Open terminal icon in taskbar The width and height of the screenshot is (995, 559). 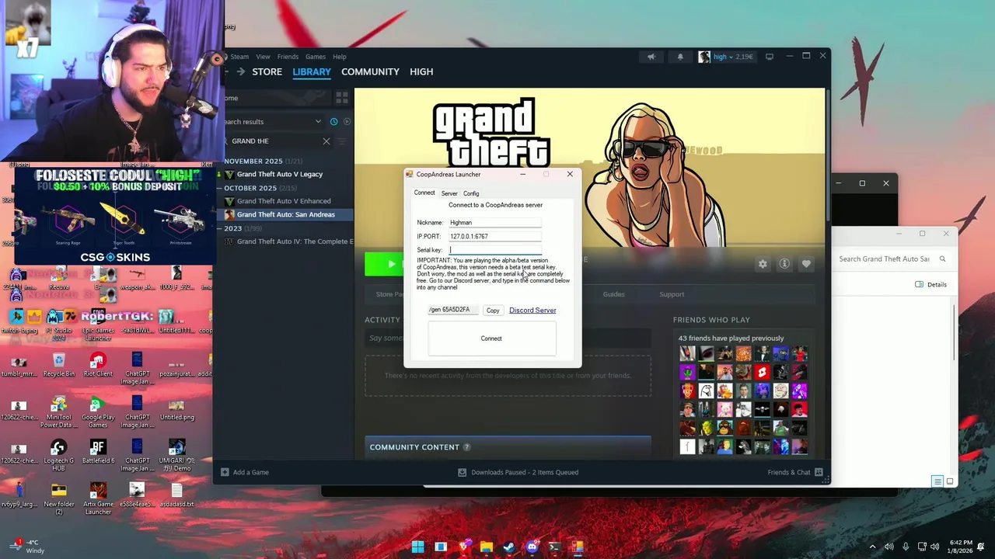[554, 547]
